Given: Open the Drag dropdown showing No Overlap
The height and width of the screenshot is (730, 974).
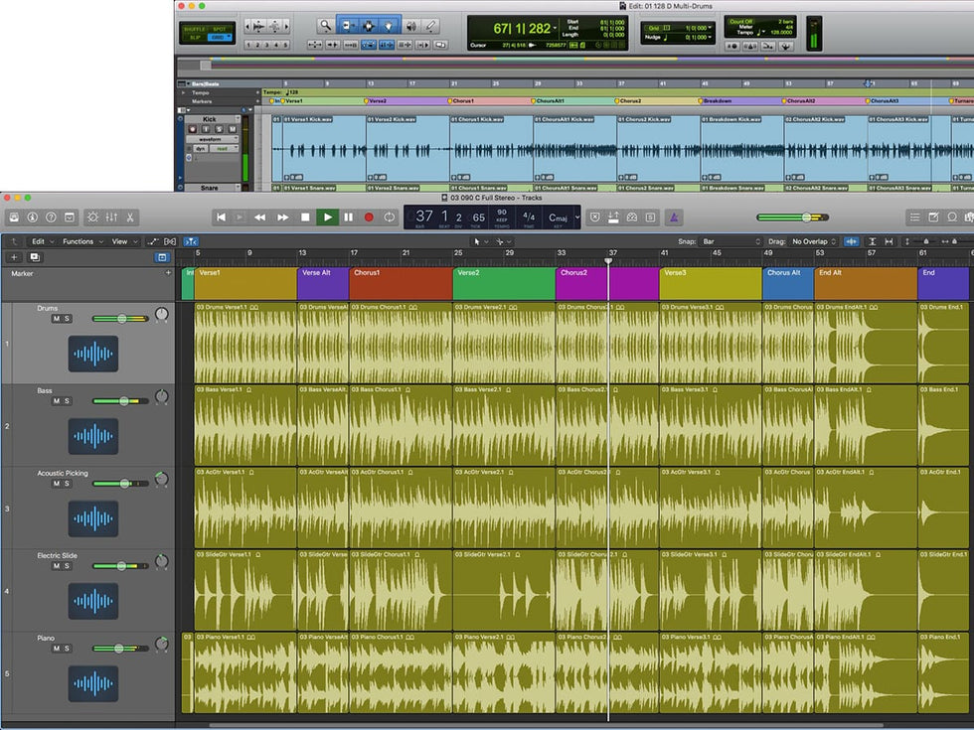Looking at the screenshot, I should [x=813, y=241].
